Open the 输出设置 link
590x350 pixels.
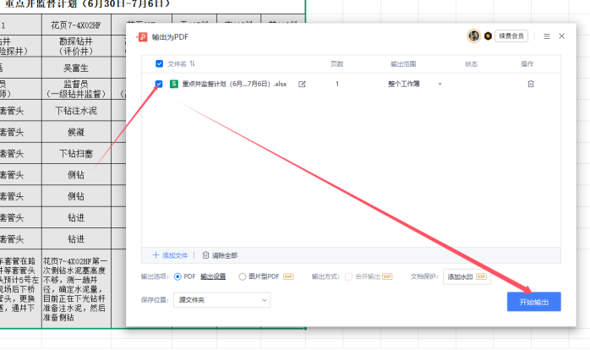coord(213,276)
